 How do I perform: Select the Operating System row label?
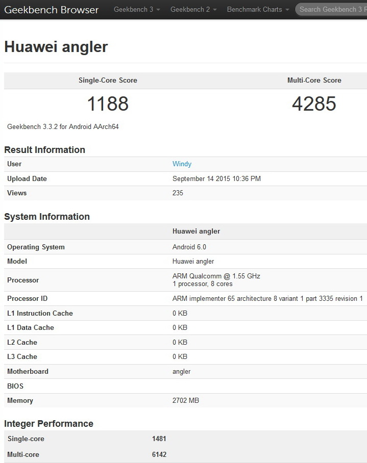[36, 247]
